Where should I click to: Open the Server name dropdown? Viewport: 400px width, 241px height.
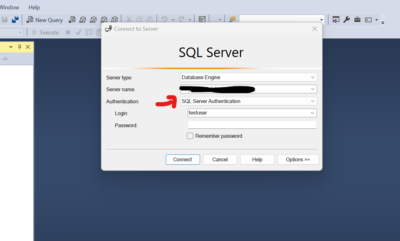(313, 89)
